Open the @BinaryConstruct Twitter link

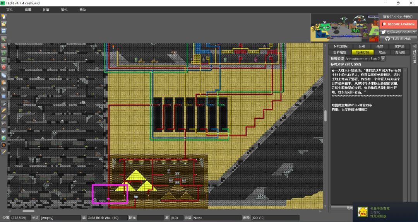pyautogui.click(x=398, y=32)
